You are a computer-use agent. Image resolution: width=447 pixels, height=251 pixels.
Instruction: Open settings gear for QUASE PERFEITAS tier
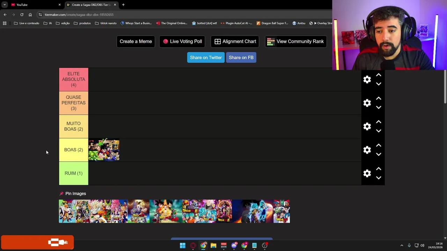pos(367,103)
